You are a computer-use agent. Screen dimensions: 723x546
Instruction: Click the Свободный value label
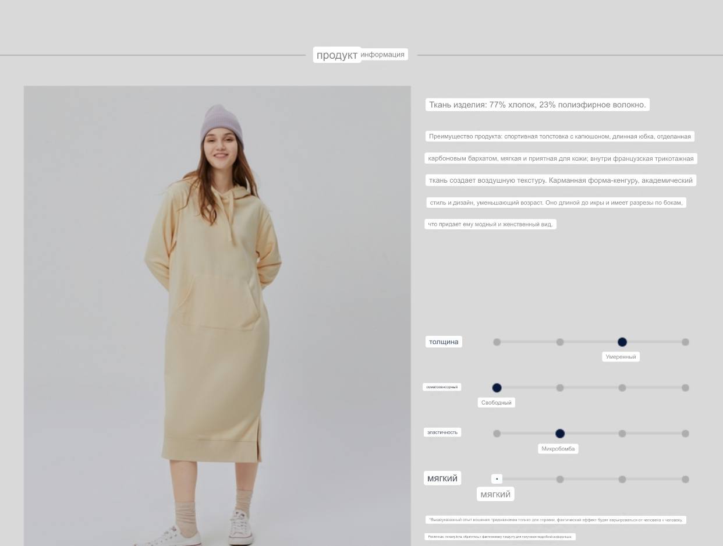497,403
